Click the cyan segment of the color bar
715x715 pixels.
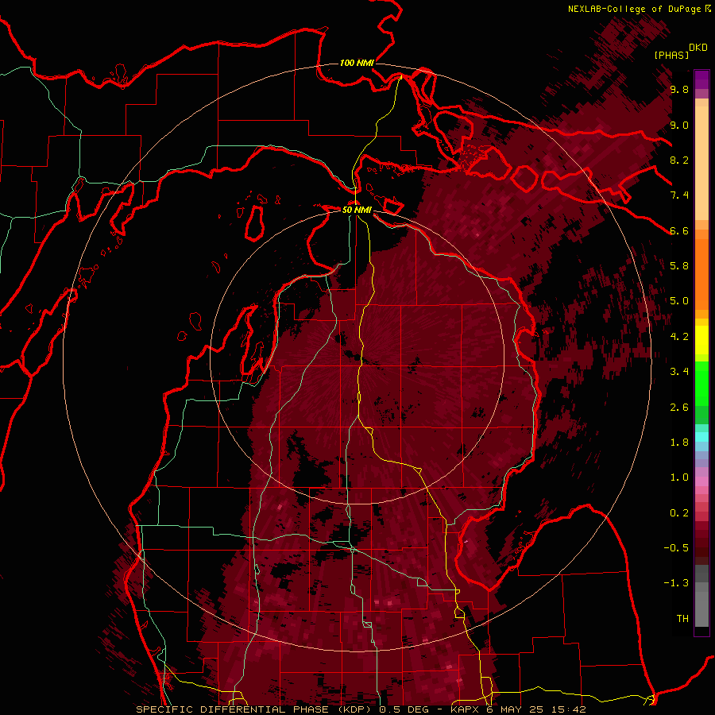coord(701,437)
